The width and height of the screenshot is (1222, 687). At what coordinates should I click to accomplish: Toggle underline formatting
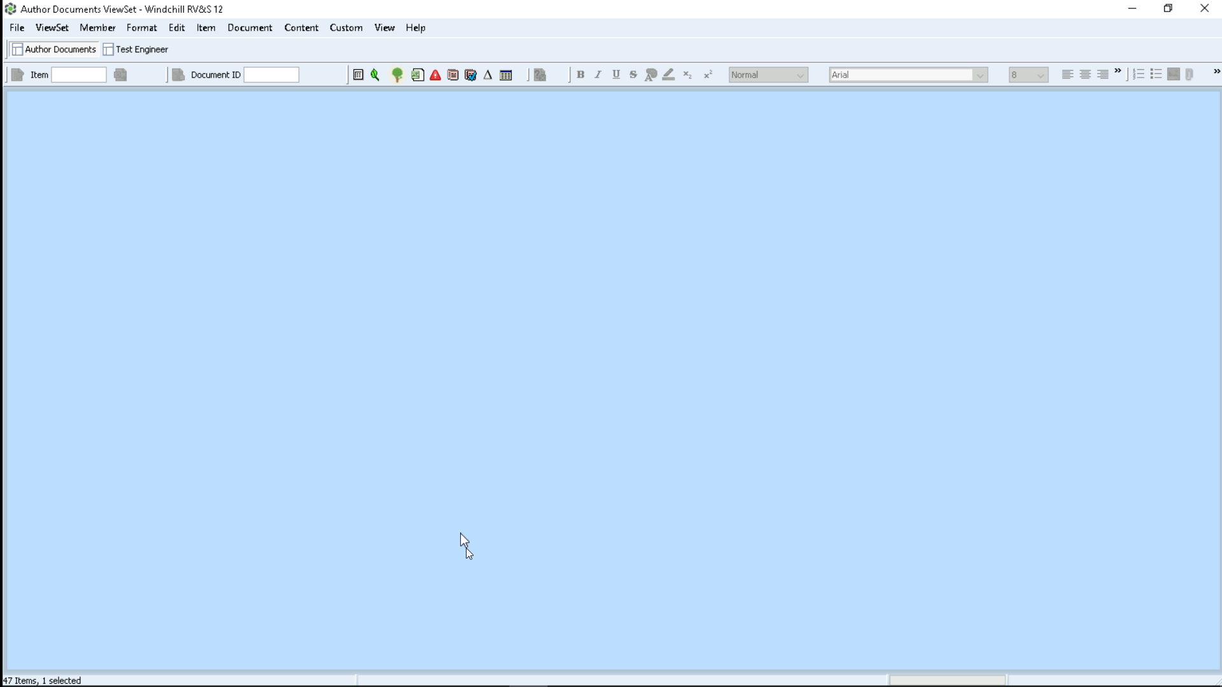[x=616, y=74]
